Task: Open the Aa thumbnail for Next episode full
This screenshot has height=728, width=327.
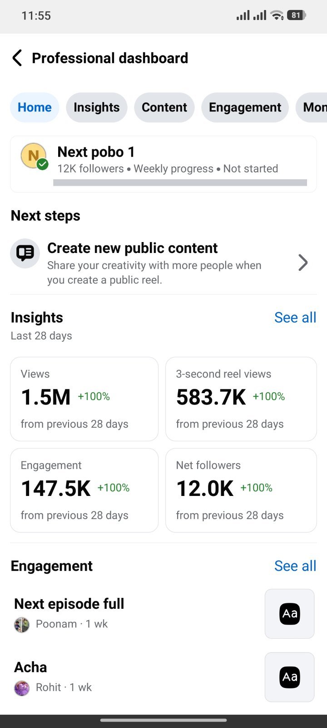Action: click(x=290, y=614)
